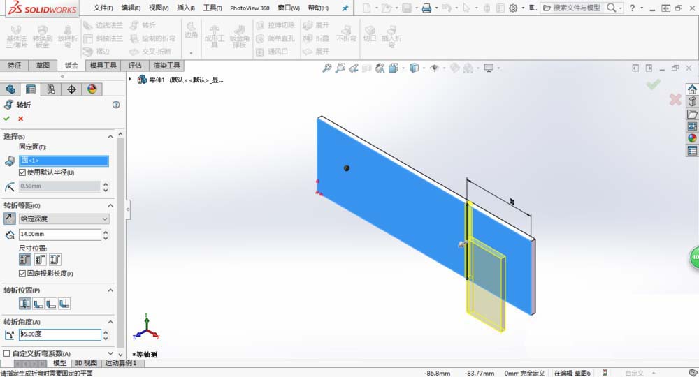Click the search magnifier icon
The height and width of the screenshot is (377, 699).
[x=612, y=8]
